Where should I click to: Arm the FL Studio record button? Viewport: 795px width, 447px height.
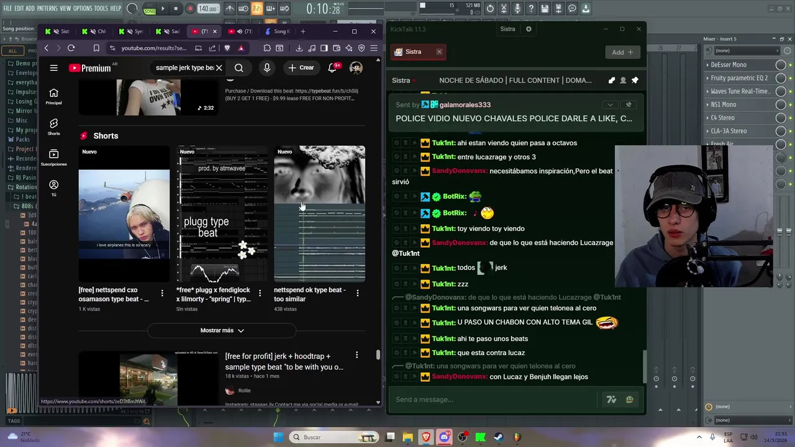[190, 9]
